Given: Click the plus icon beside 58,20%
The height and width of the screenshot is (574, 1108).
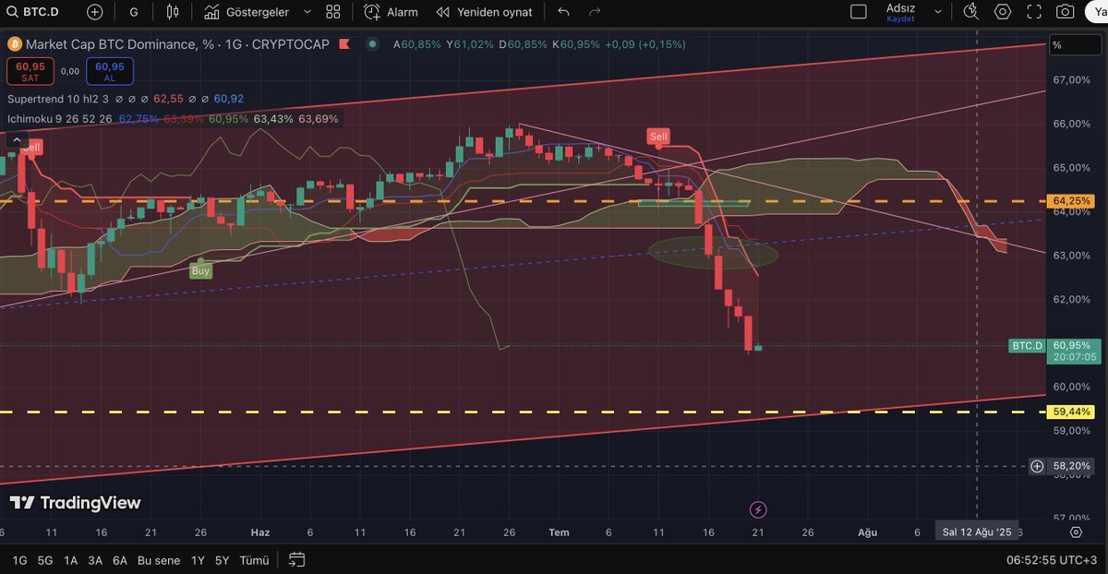Looking at the screenshot, I should 1037,466.
